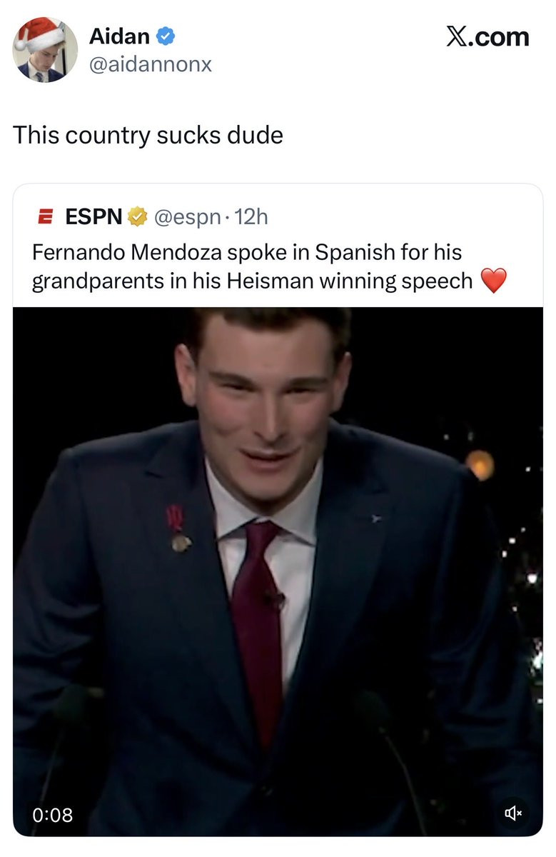This screenshot has height=857, width=556.
Task: Click the X.com logo text
Action: tap(487, 36)
